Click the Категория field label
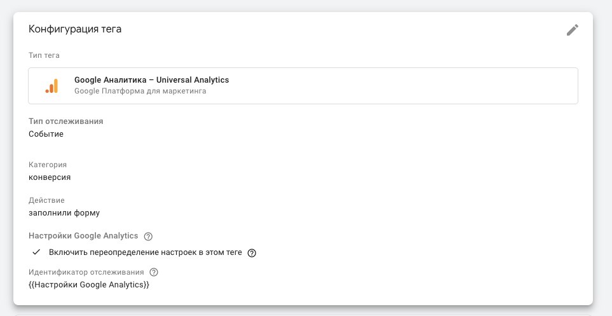Image resolution: width=612 pixels, height=316 pixels. pyautogui.click(x=48, y=165)
